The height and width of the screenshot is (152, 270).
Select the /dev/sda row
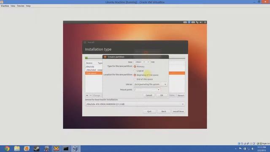[x=94, y=67]
